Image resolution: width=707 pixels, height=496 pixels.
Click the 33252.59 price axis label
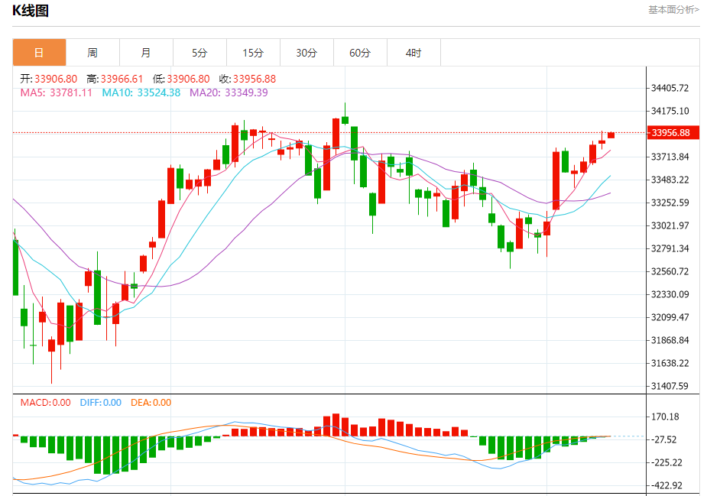[x=670, y=203]
